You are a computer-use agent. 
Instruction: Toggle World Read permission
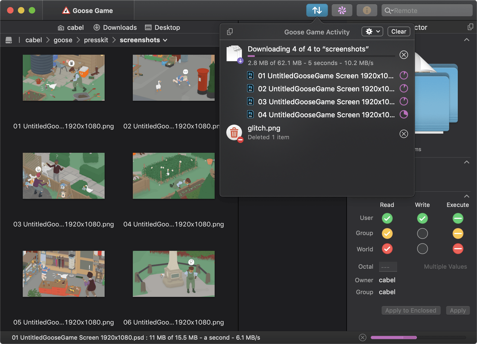[x=387, y=249]
